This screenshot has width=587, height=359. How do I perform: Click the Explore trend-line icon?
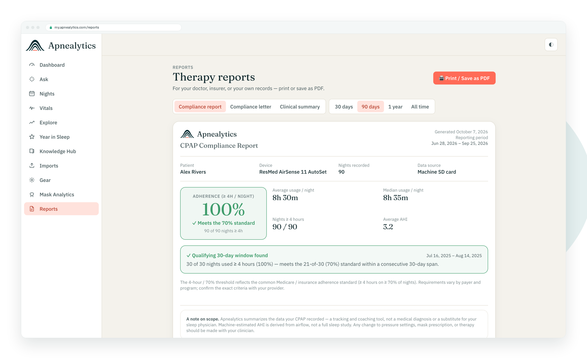click(32, 122)
